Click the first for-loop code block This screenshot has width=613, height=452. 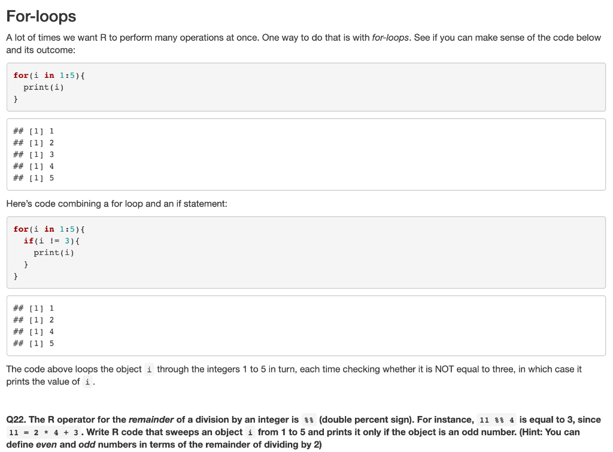click(306, 87)
